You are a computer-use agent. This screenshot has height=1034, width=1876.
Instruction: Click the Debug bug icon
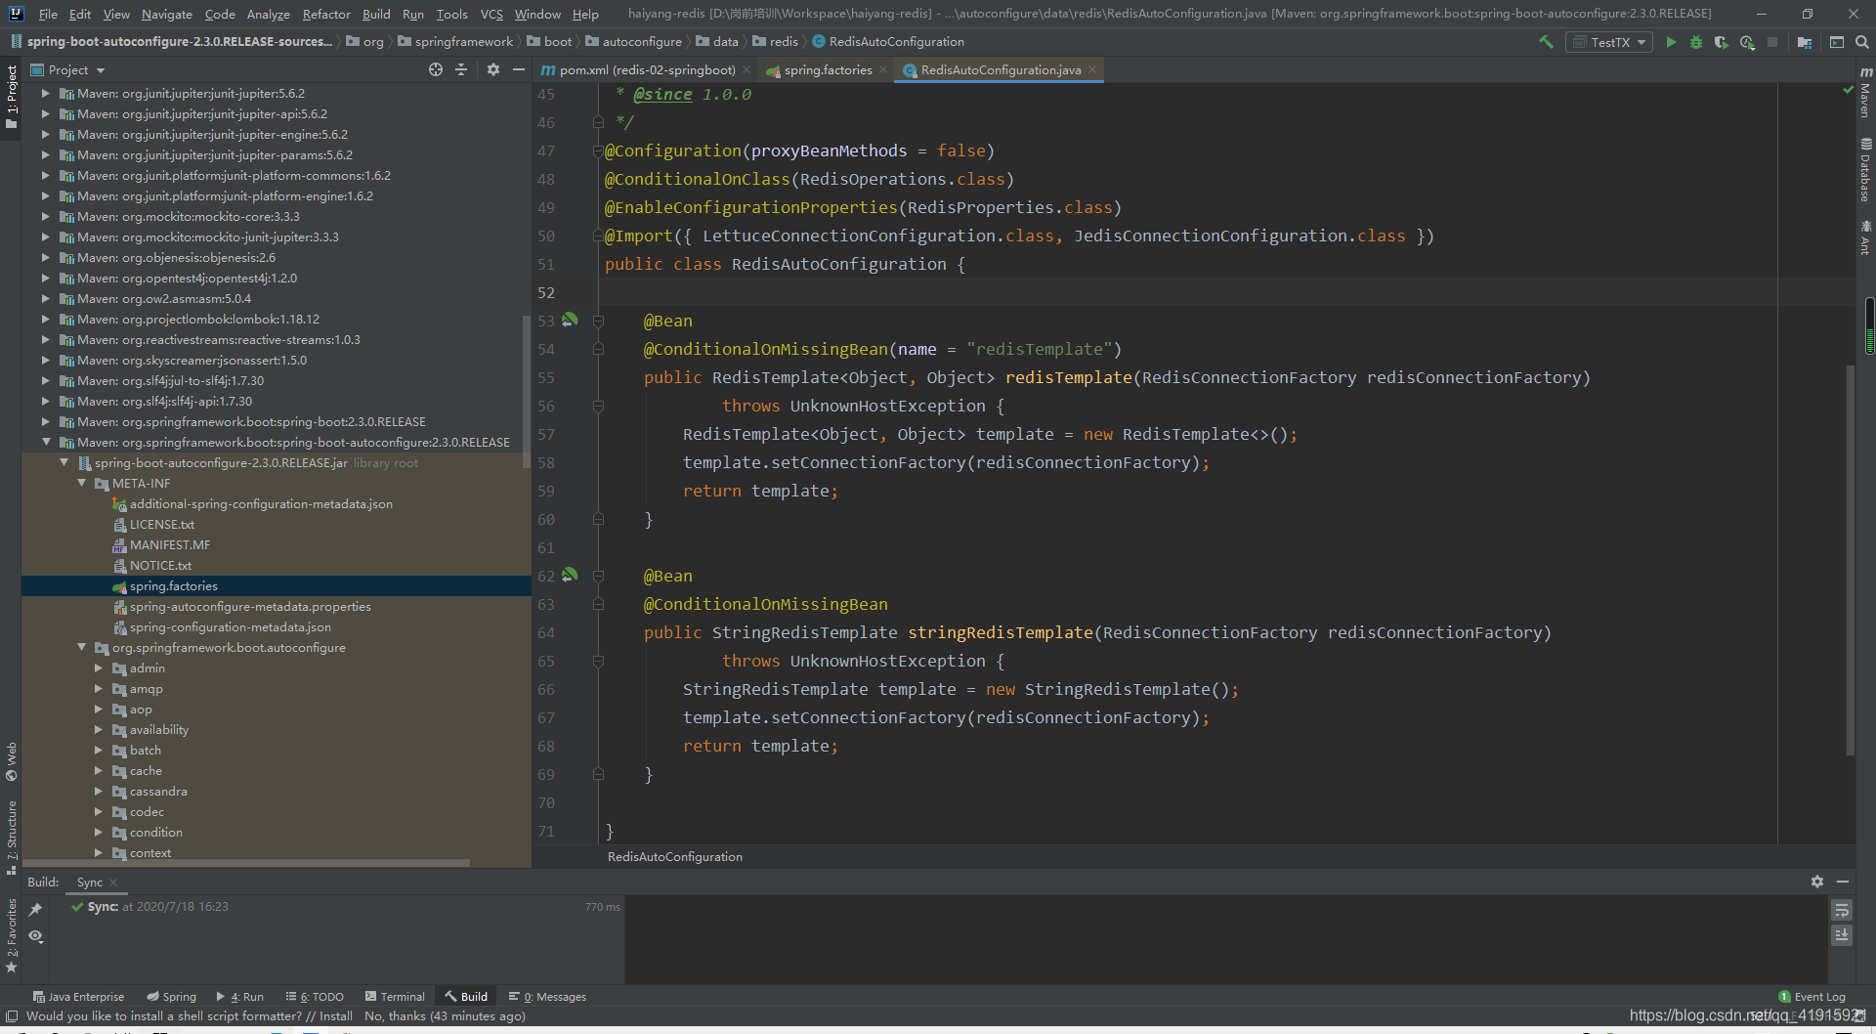click(1696, 42)
